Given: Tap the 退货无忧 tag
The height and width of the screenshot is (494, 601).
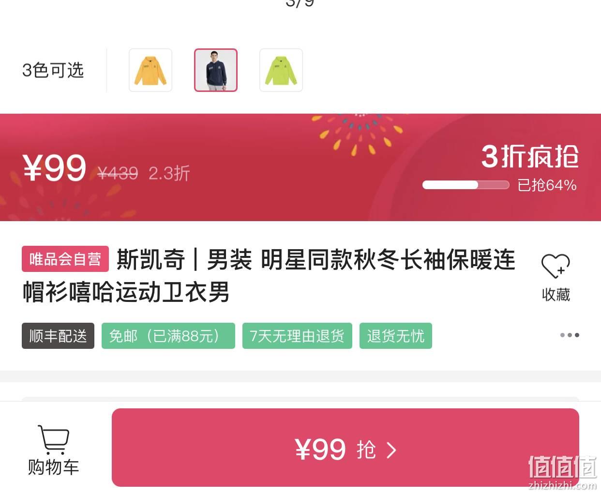Looking at the screenshot, I should 396,336.
